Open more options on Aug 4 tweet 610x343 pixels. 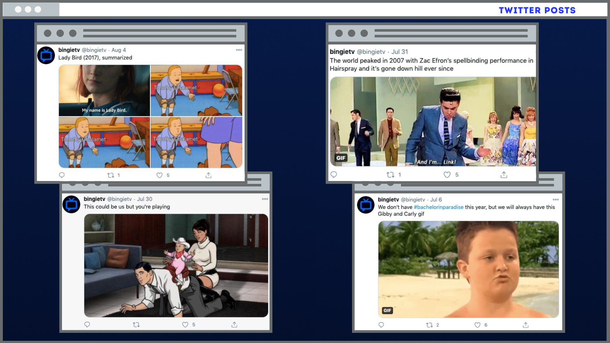[x=239, y=50]
